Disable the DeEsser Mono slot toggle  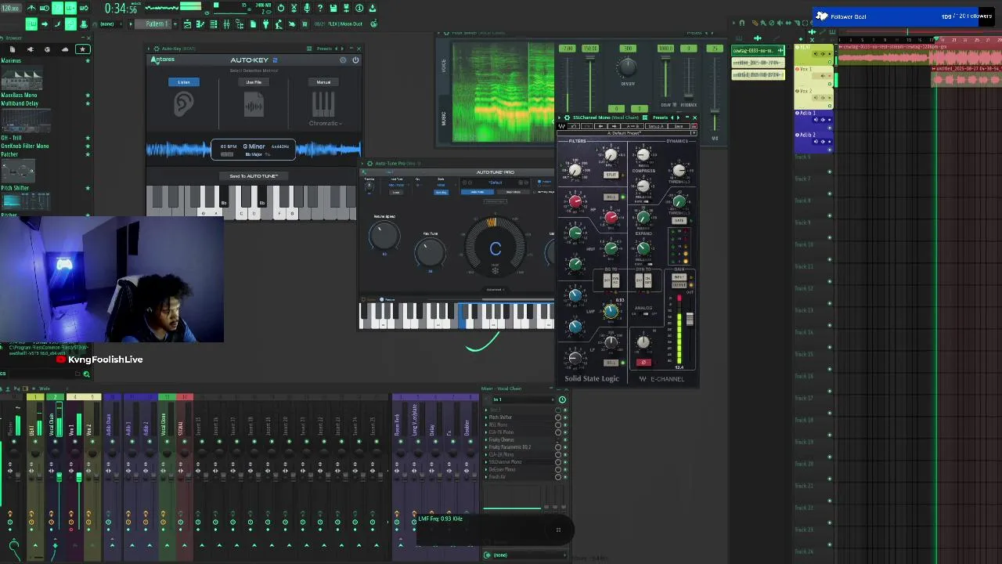click(x=565, y=469)
